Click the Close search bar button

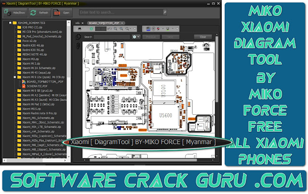pos(203,37)
